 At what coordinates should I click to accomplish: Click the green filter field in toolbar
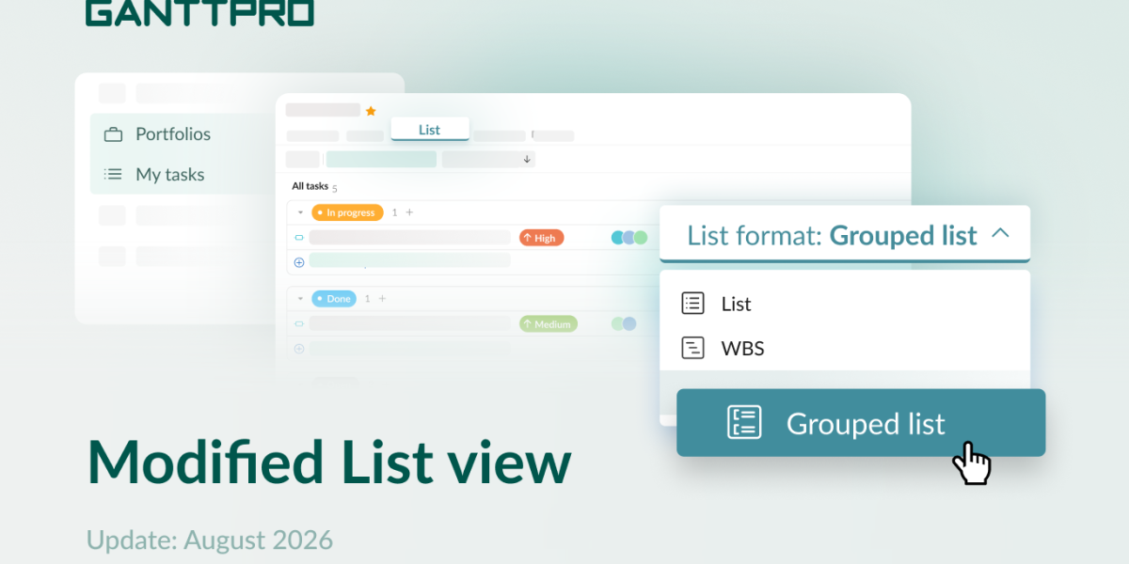click(381, 159)
